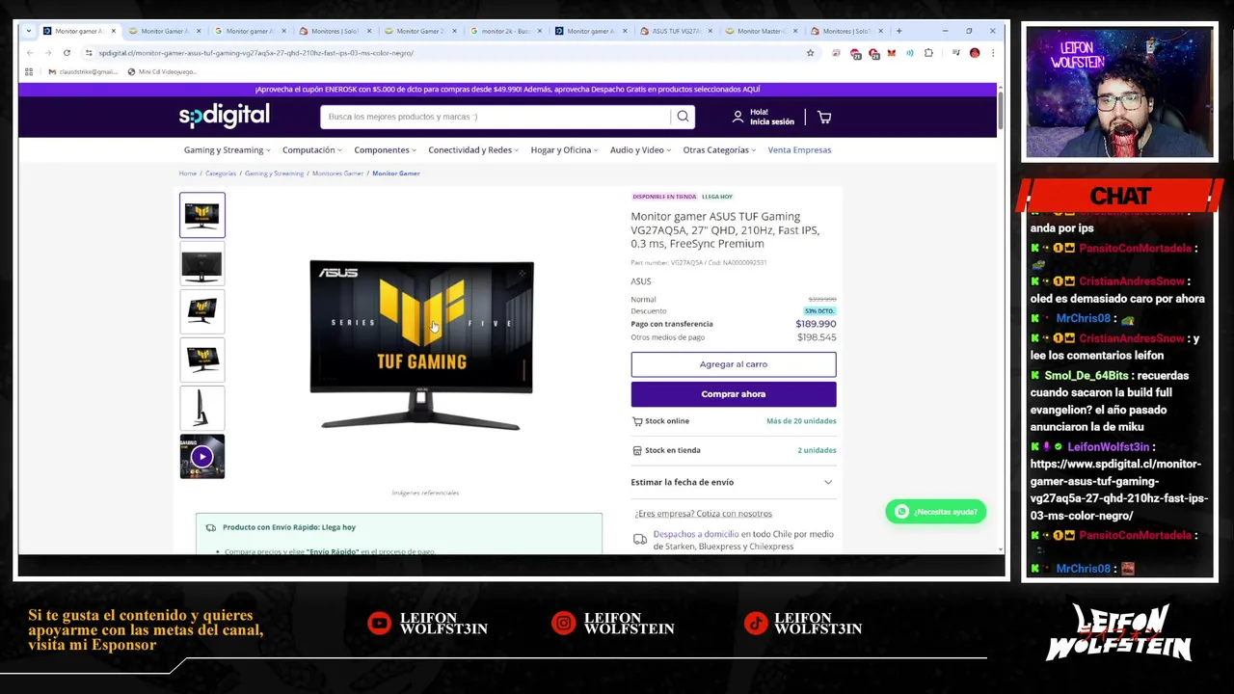Click the SP Digital logo
Screen dimensions: 1234x694
click(x=224, y=116)
